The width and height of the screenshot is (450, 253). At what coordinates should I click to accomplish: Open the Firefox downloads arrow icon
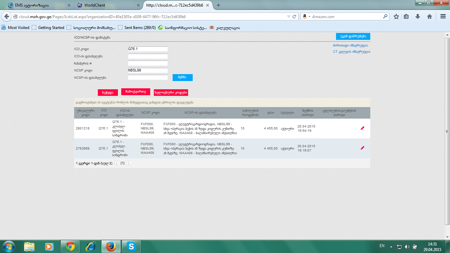tap(418, 16)
